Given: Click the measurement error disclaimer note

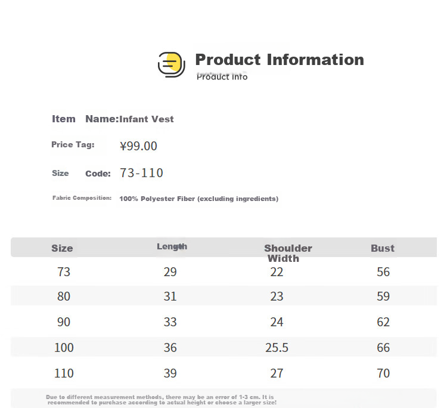Looking at the screenshot, I should click(161, 400).
